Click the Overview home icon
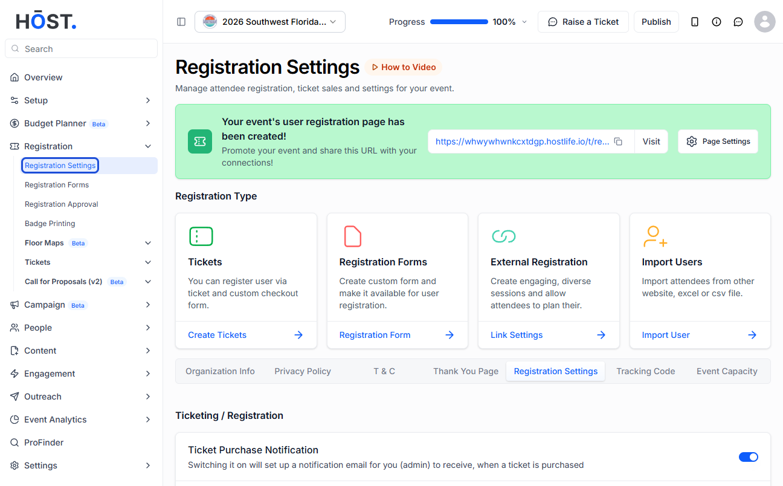Image resolution: width=783 pixels, height=486 pixels. 14,77
